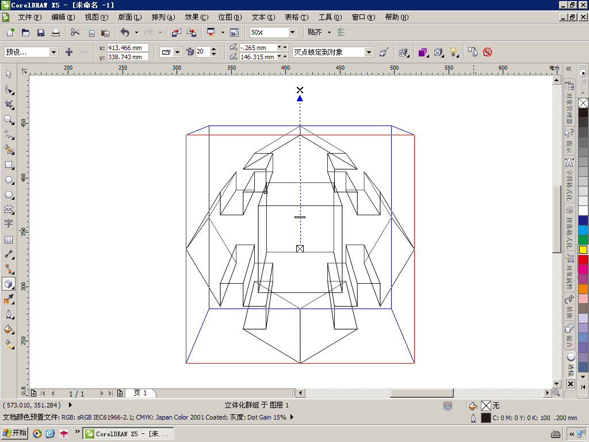This screenshot has height=442, width=589.
Task: Select the Rectangle tool
Action: (9, 165)
